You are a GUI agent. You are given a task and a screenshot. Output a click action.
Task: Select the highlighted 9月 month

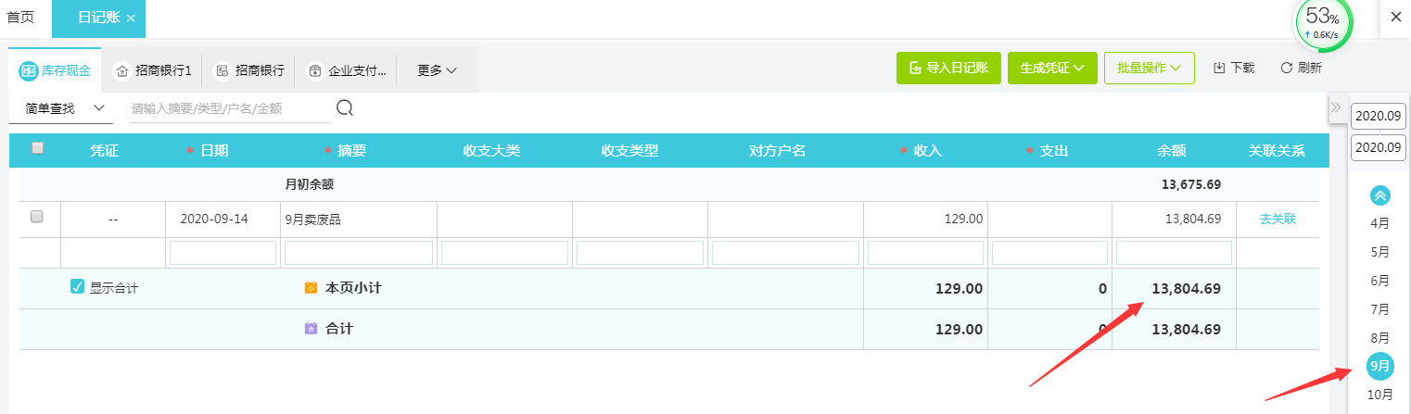(x=1380, y=367)
